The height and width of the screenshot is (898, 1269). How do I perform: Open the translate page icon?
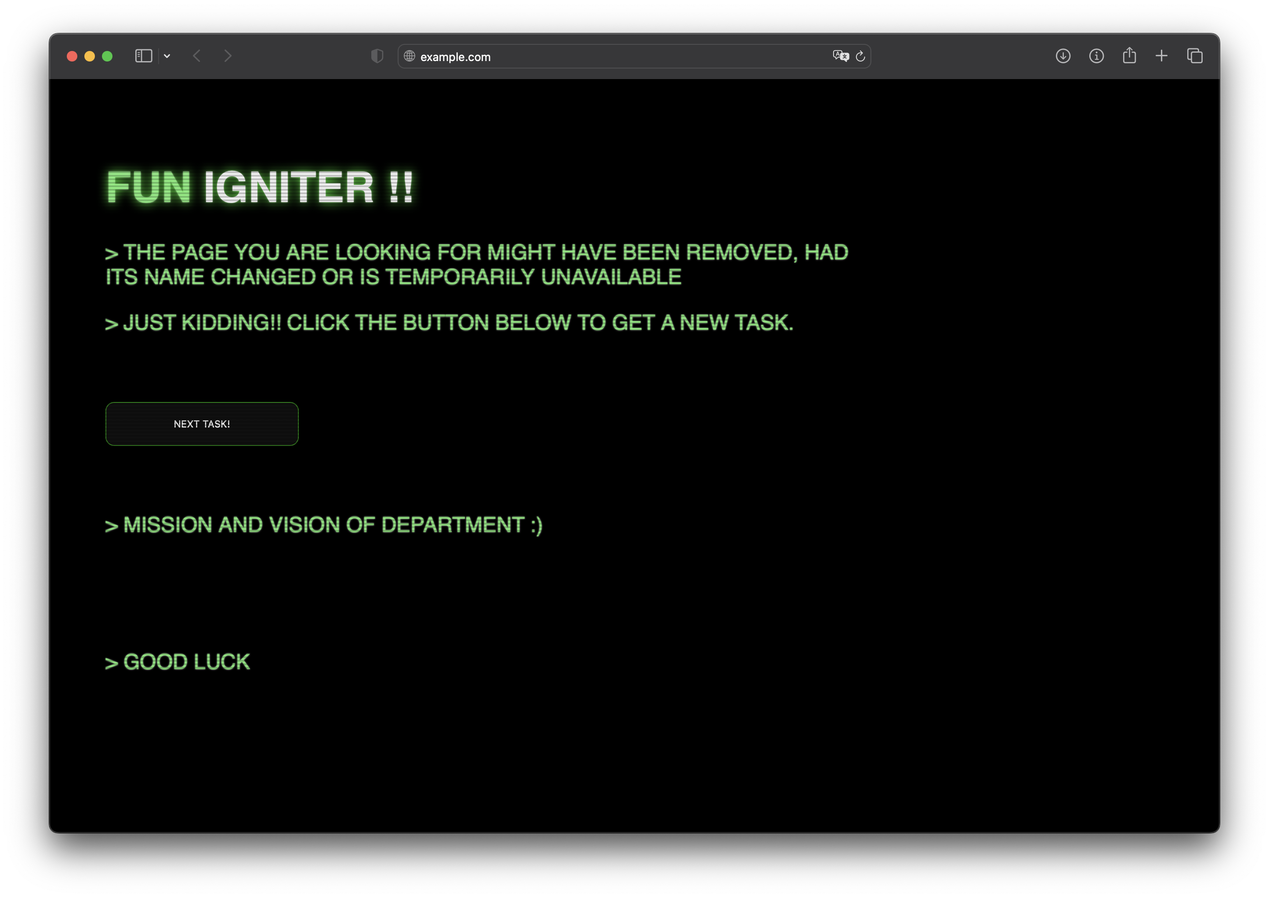click(840, 56)
